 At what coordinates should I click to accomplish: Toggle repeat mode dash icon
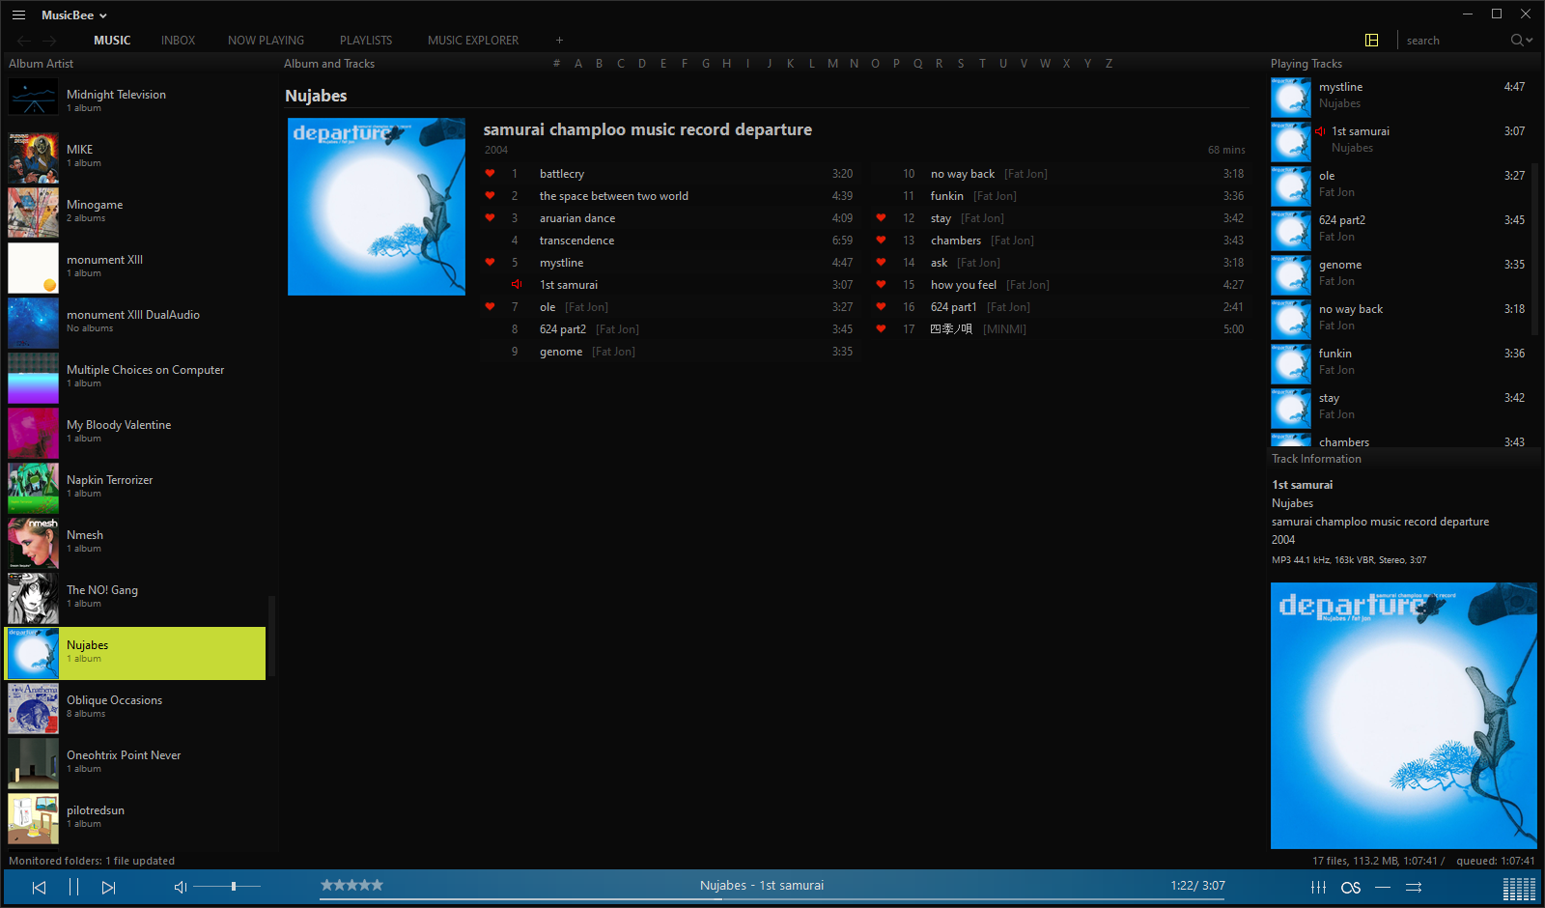[1383, 887]
